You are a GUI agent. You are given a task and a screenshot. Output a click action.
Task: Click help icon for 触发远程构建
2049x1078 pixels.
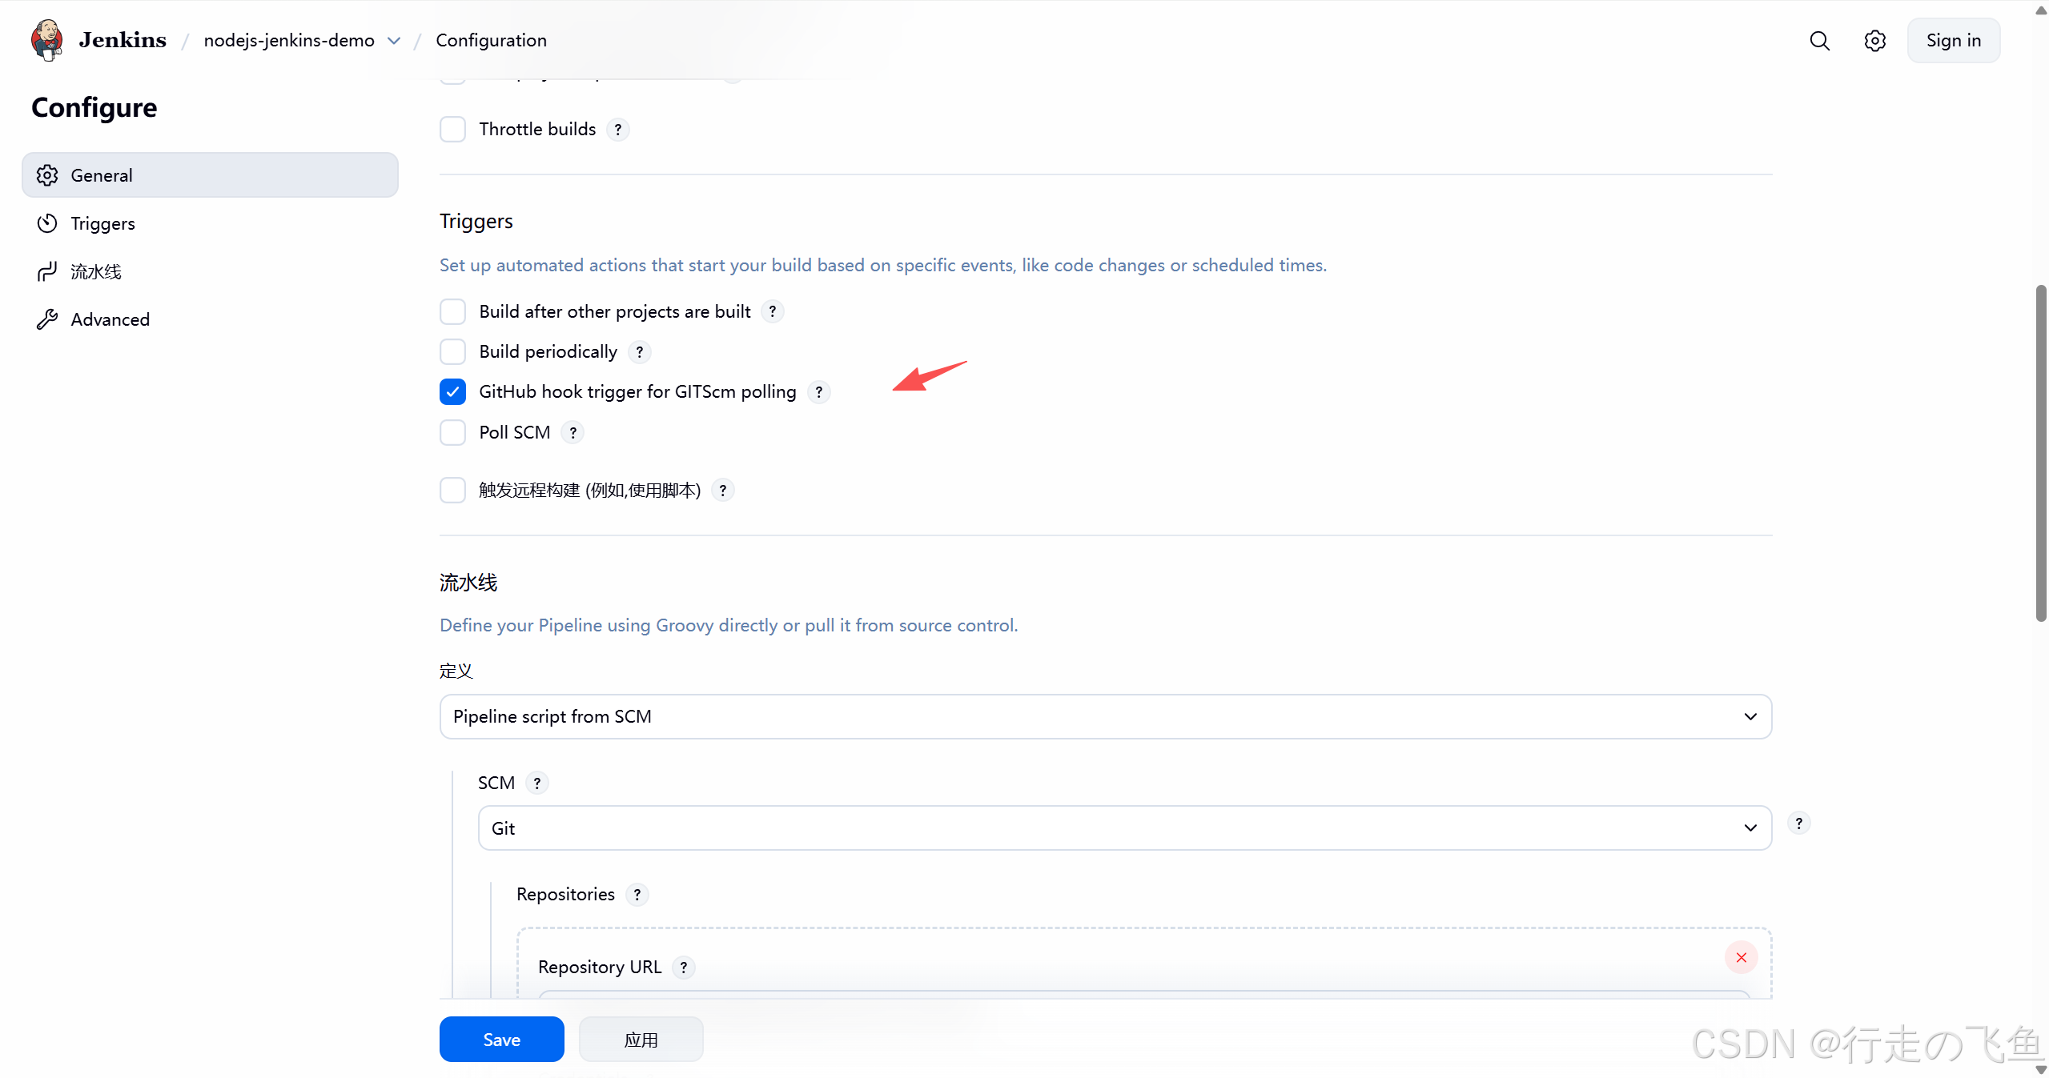[x=723, y=491]
